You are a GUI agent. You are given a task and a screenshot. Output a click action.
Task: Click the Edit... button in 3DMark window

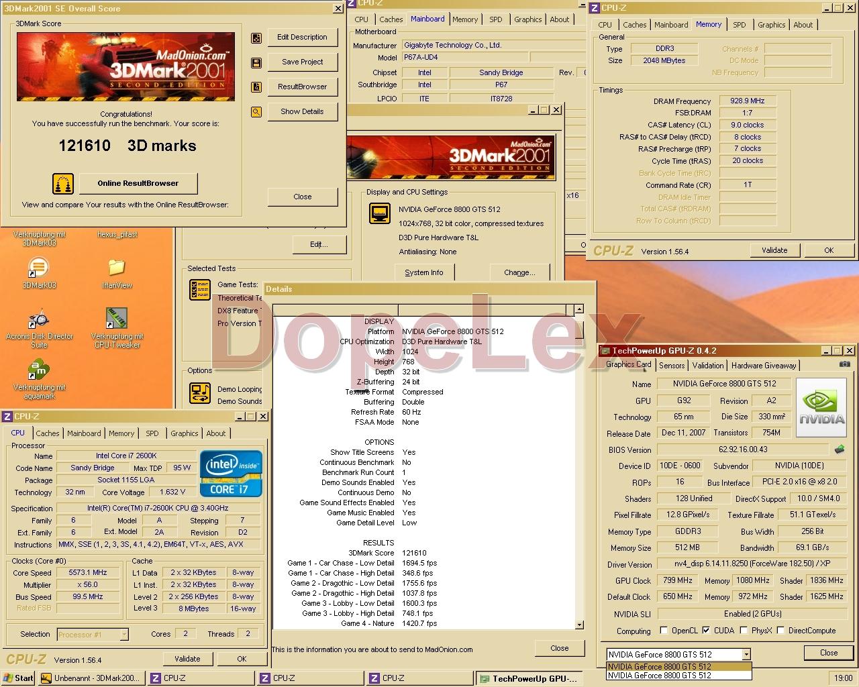pos(319,244)
